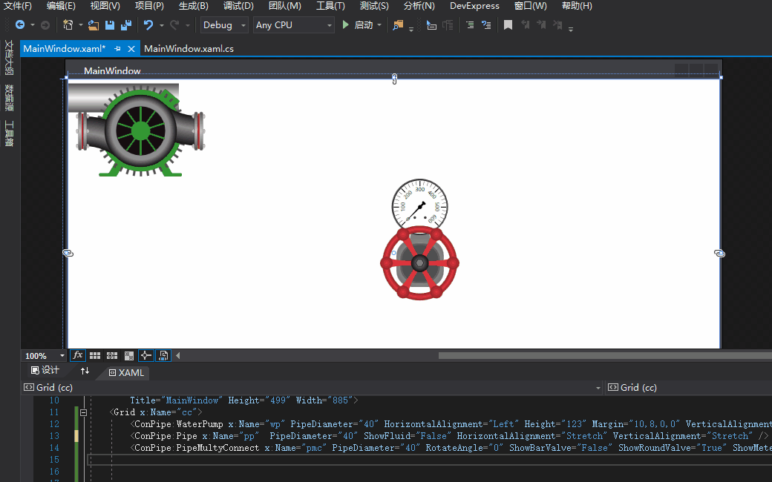Pin the MainWindow.xaml tab

pos(117,49)
